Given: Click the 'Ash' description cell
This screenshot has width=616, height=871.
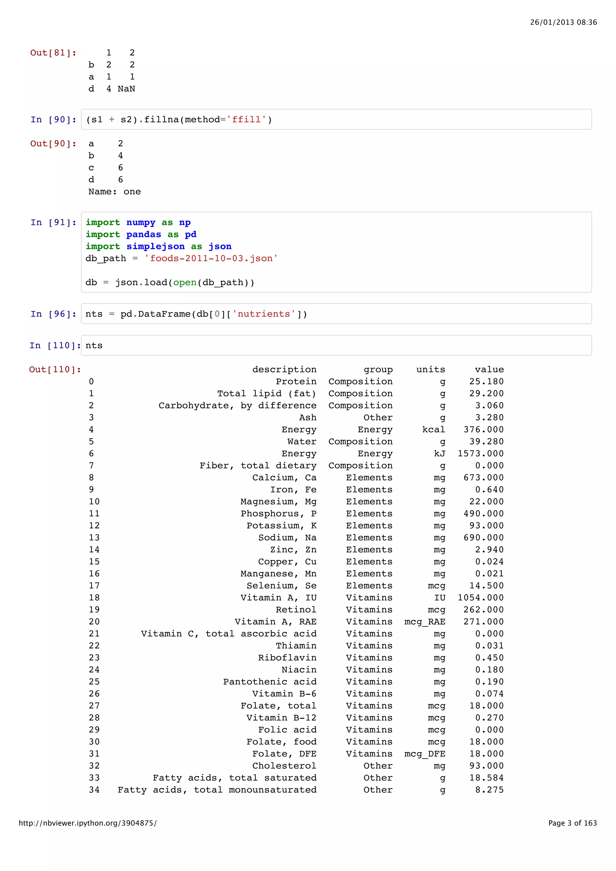Looking at the screenshot, I should (308, 417).
